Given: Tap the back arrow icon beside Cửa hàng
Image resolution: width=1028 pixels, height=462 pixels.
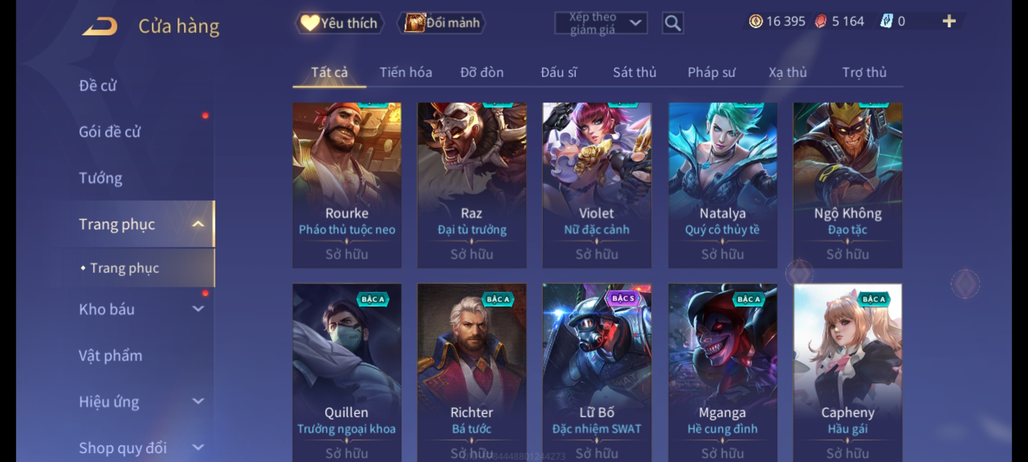Looking at the screenshot, I should (100, 26).
